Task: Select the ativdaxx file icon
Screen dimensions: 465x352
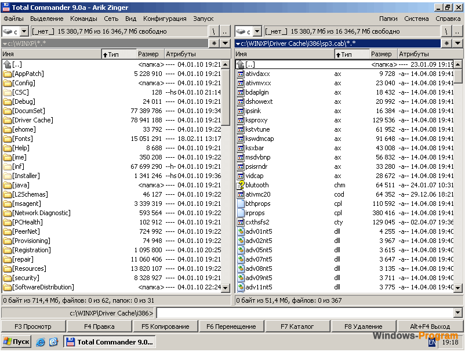Action: pyautogui.click(x=241, y=74)
